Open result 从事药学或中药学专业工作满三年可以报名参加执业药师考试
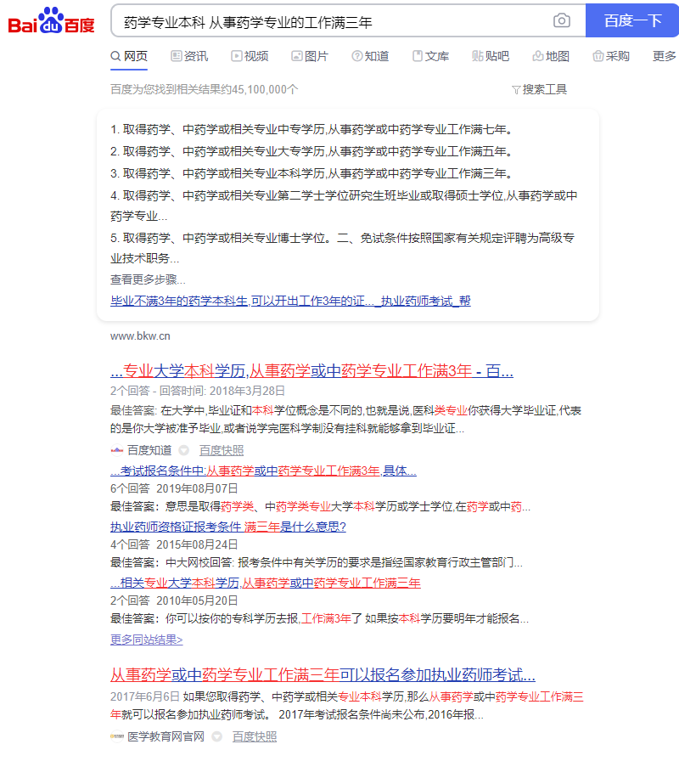 coord(323,675)
